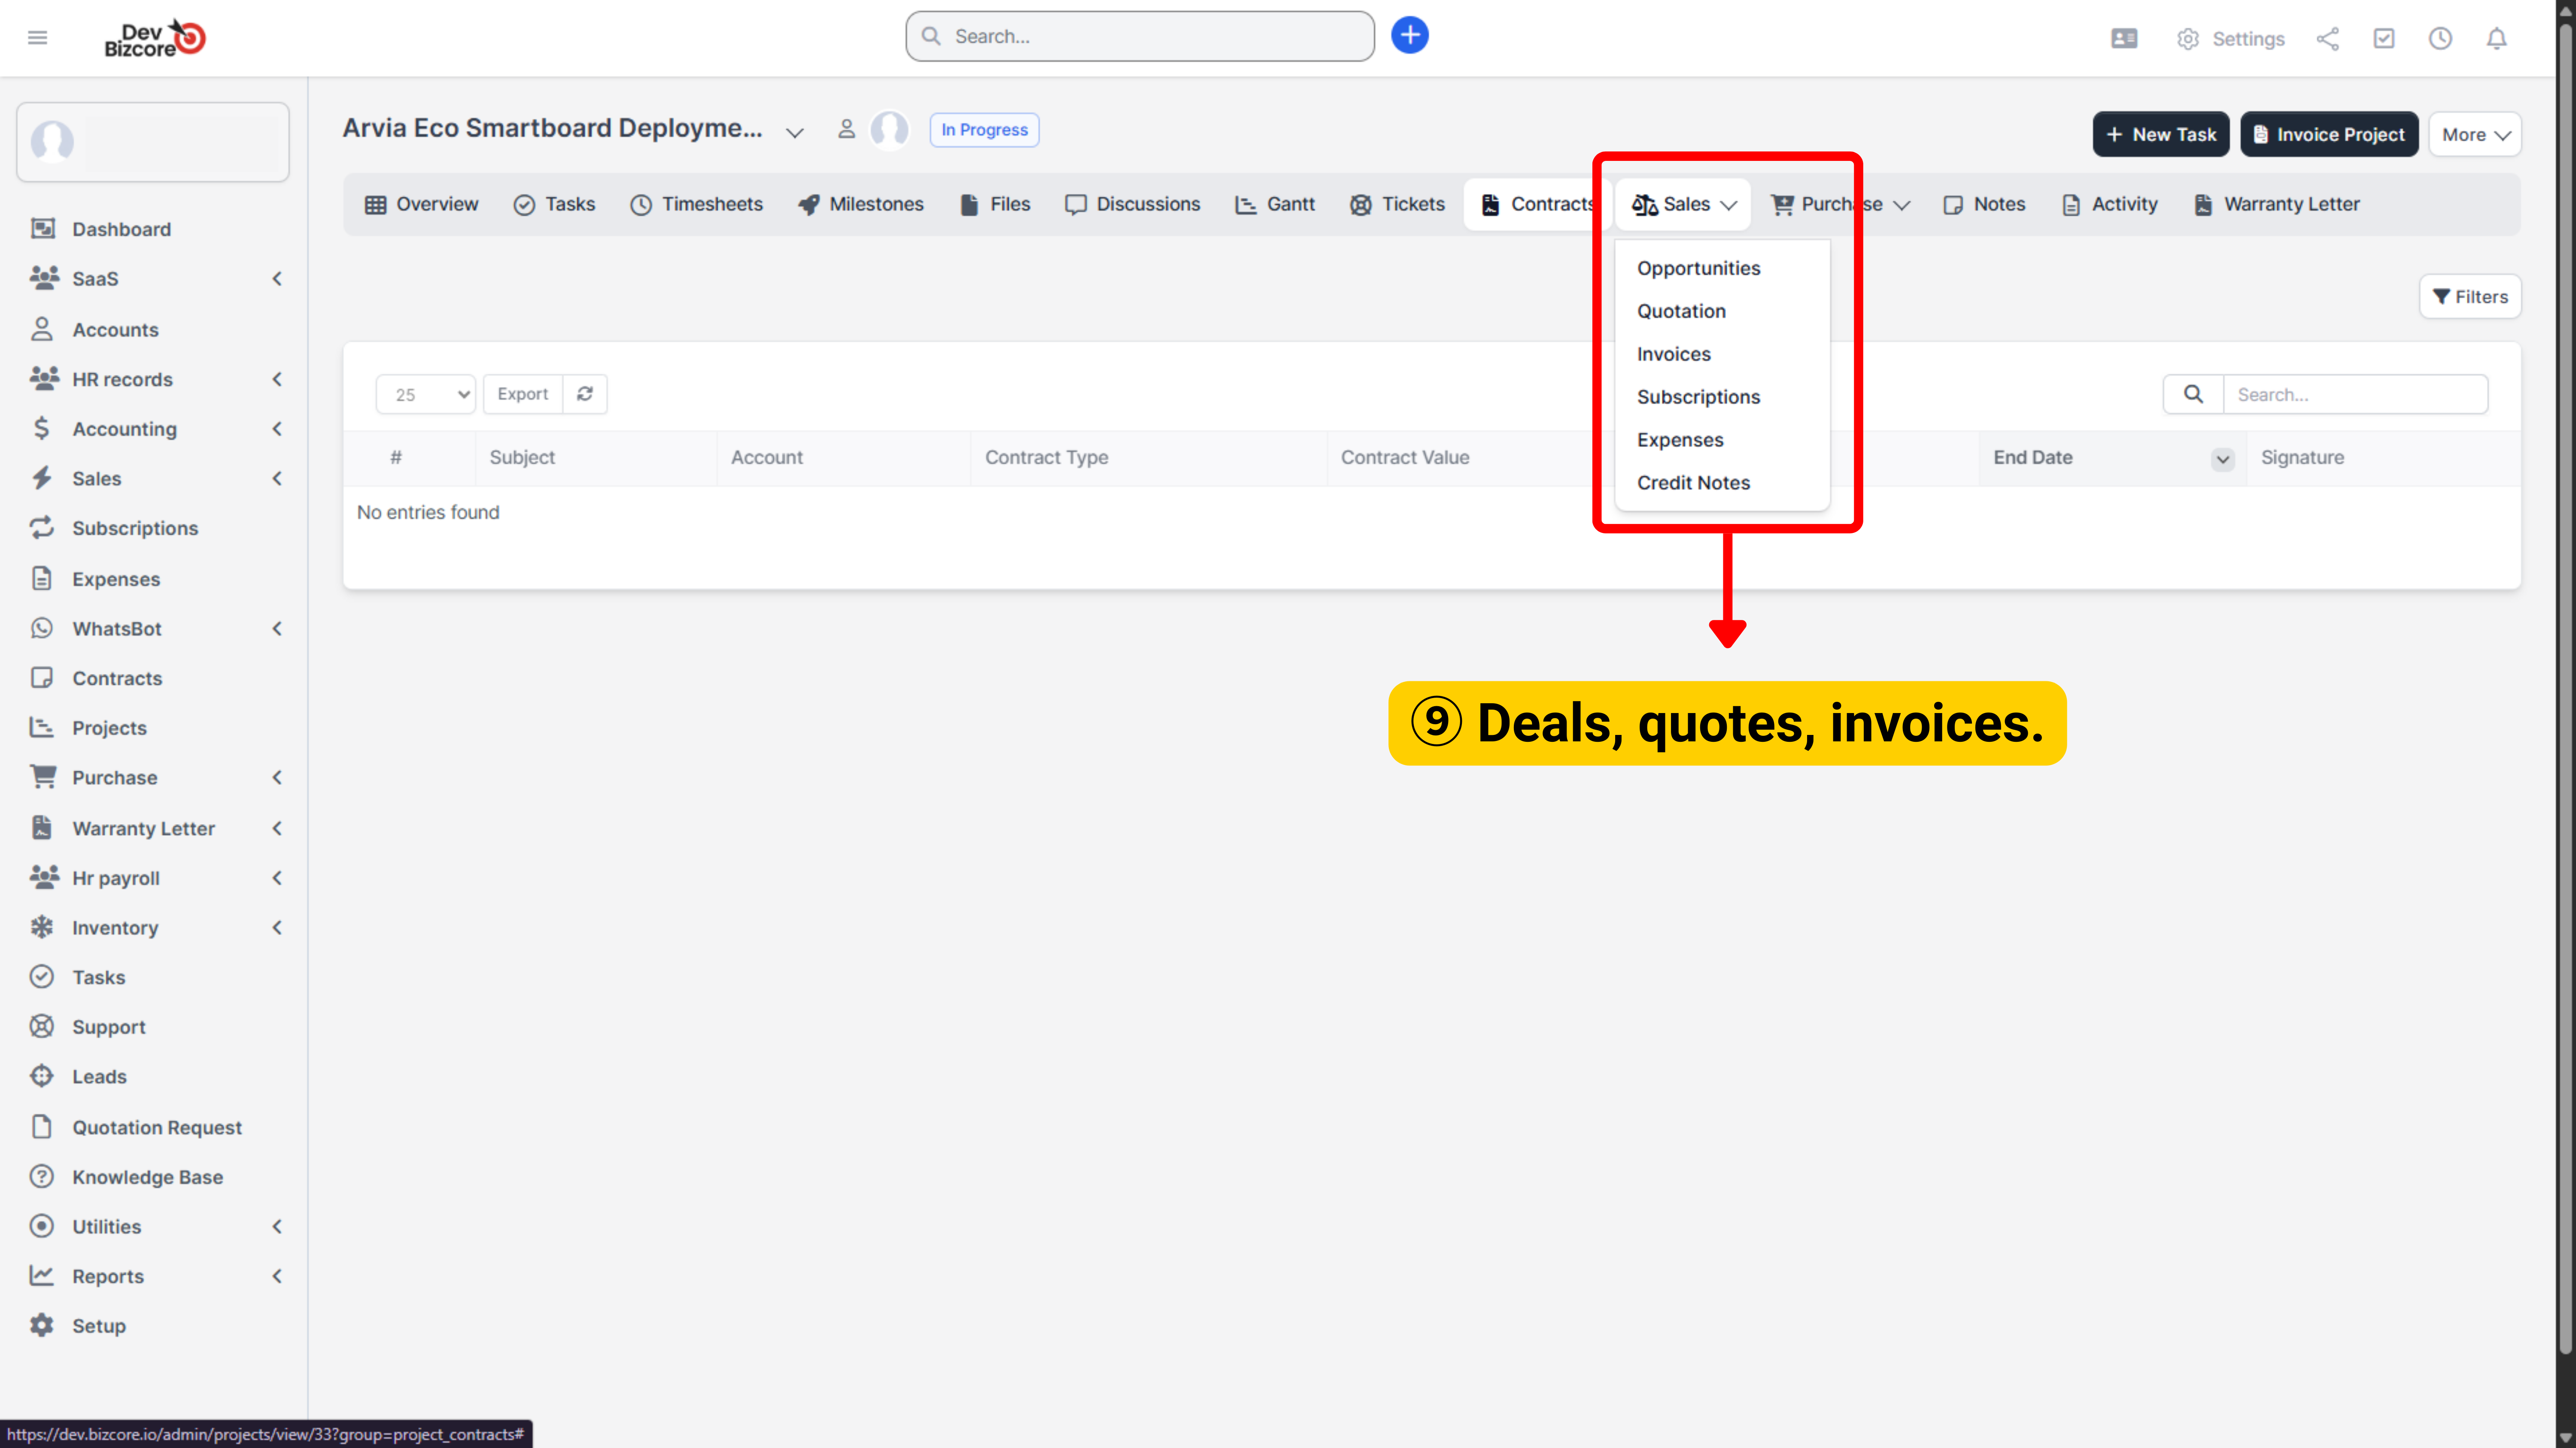Viewport: 2576px width, 1448px height.
Task: Click the ID card icon near Settings
Action: [2124, 38]
